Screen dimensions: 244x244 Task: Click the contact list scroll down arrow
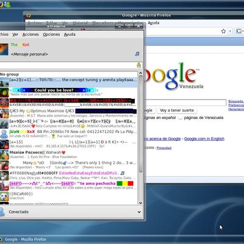click(x=140, y=203)
